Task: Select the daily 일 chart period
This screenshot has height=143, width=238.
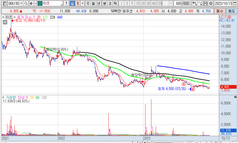Action: [72, 3]
